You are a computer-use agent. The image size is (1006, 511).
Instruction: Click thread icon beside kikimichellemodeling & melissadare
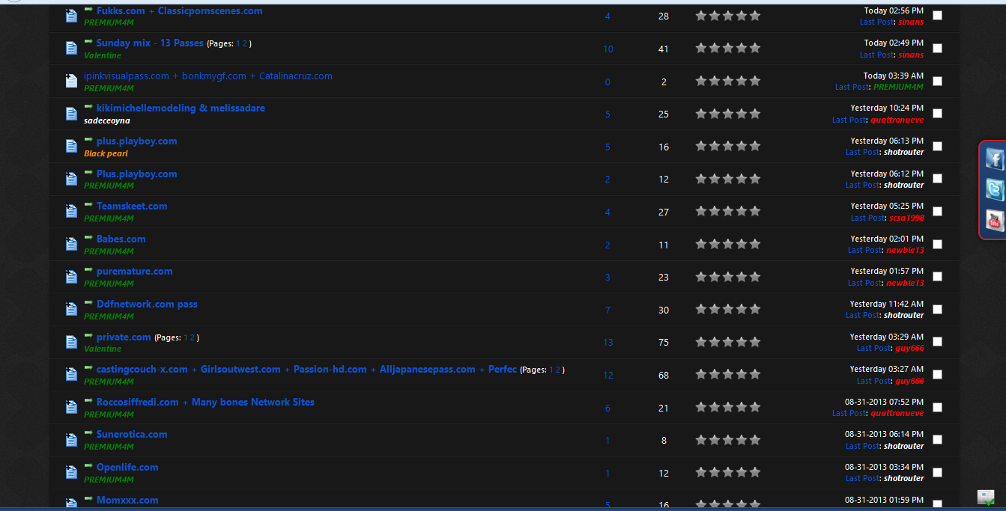click(x=71, y=114)
